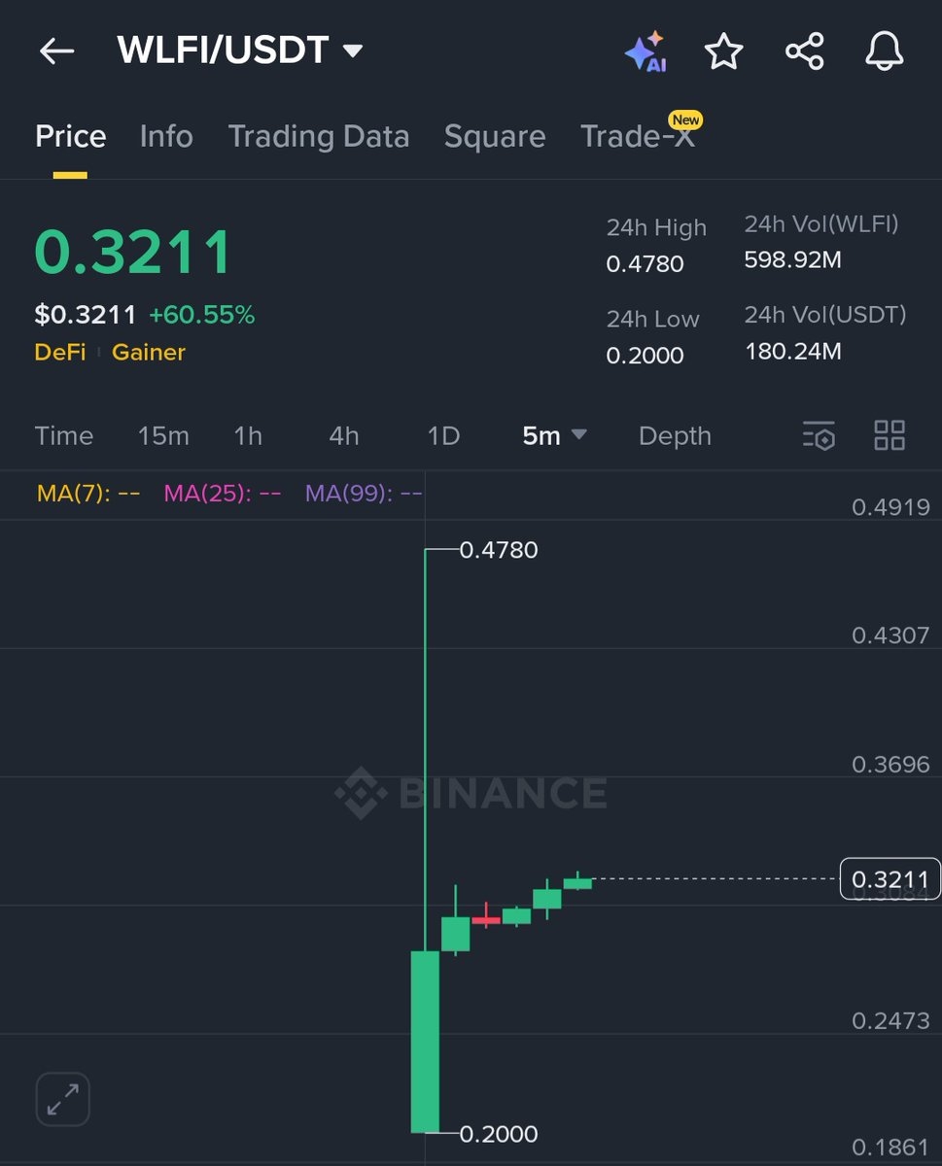Tap the share icon
Image resolution: width=942 pixels, height=1166 pixels.
pyautogui.click(x=804, y=51)
